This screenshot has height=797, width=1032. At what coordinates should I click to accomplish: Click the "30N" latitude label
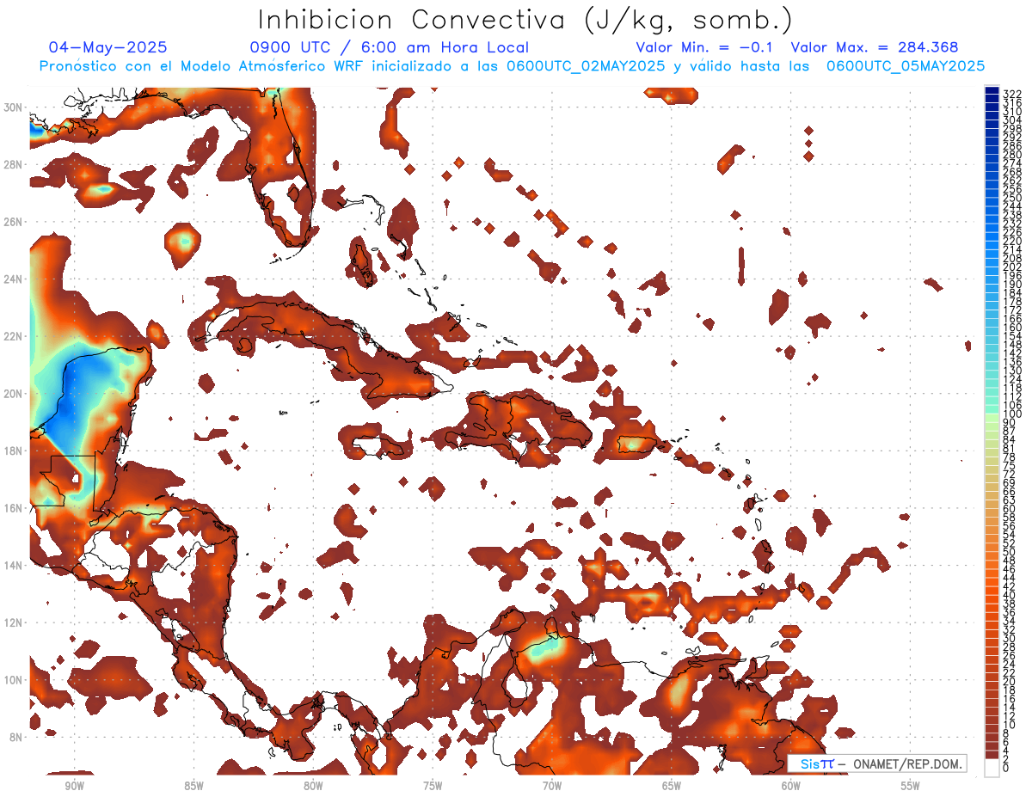point(13,107)
